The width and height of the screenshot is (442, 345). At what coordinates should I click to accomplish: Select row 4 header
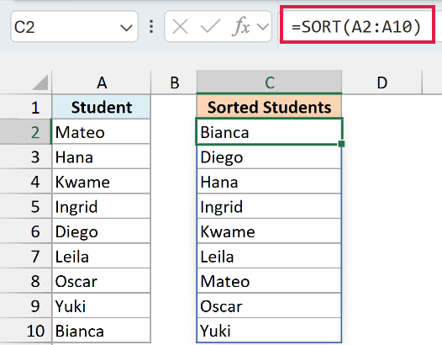point(26,182)
